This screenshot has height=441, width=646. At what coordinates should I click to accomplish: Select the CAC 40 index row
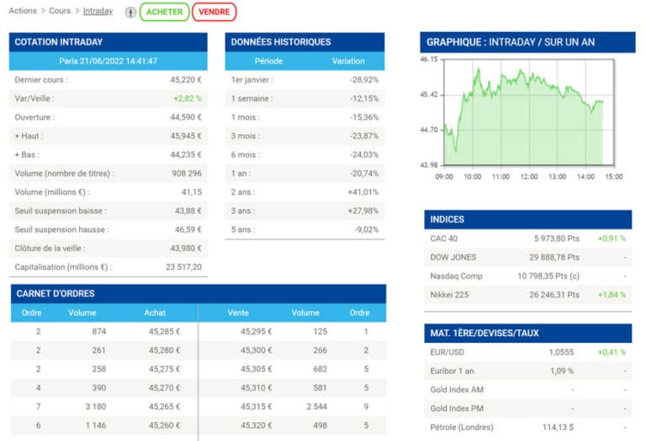point(527,239)
